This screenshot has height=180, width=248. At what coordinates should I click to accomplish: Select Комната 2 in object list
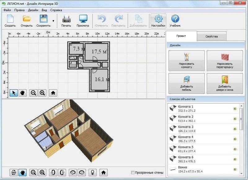click(x=204, y=119)
